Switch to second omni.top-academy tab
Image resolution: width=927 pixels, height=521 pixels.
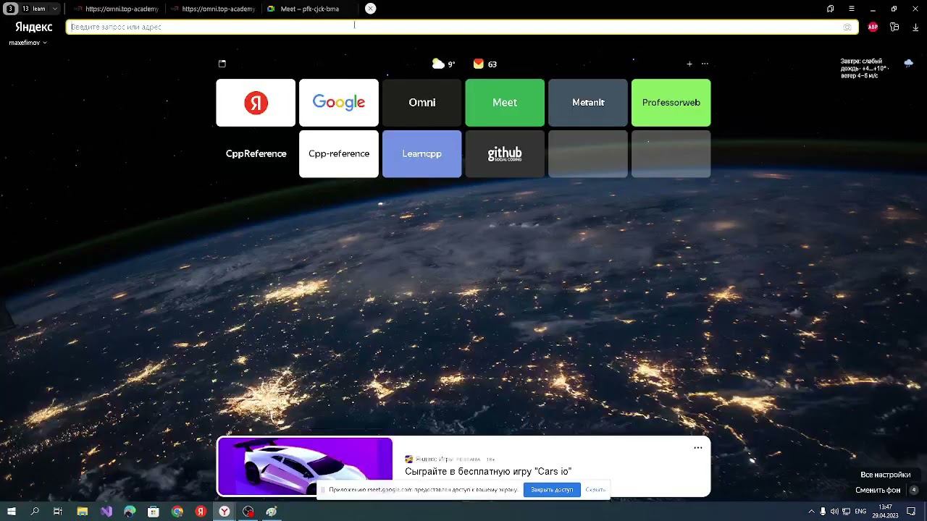213,9
